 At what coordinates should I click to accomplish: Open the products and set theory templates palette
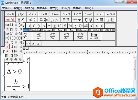pyautogui.click(x=88, y=20)
